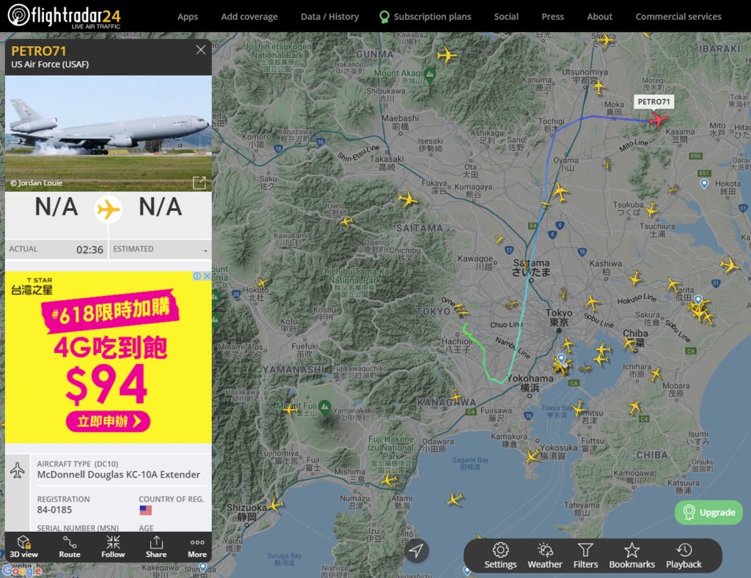This screenshot has height=578, width=751.
Task: Select the aircraft near Yokosuka
Action: (532, 456)
